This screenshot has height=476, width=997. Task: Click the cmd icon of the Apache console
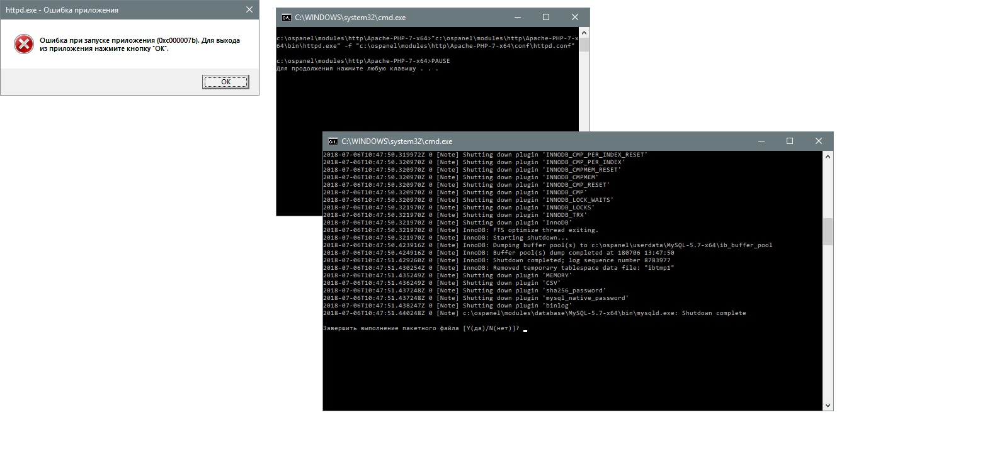coord(286,18)
